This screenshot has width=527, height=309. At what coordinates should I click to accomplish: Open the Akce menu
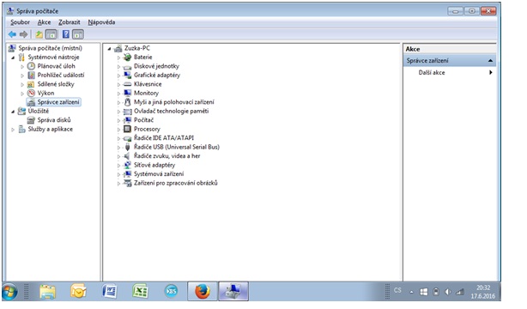pos(44,22)
